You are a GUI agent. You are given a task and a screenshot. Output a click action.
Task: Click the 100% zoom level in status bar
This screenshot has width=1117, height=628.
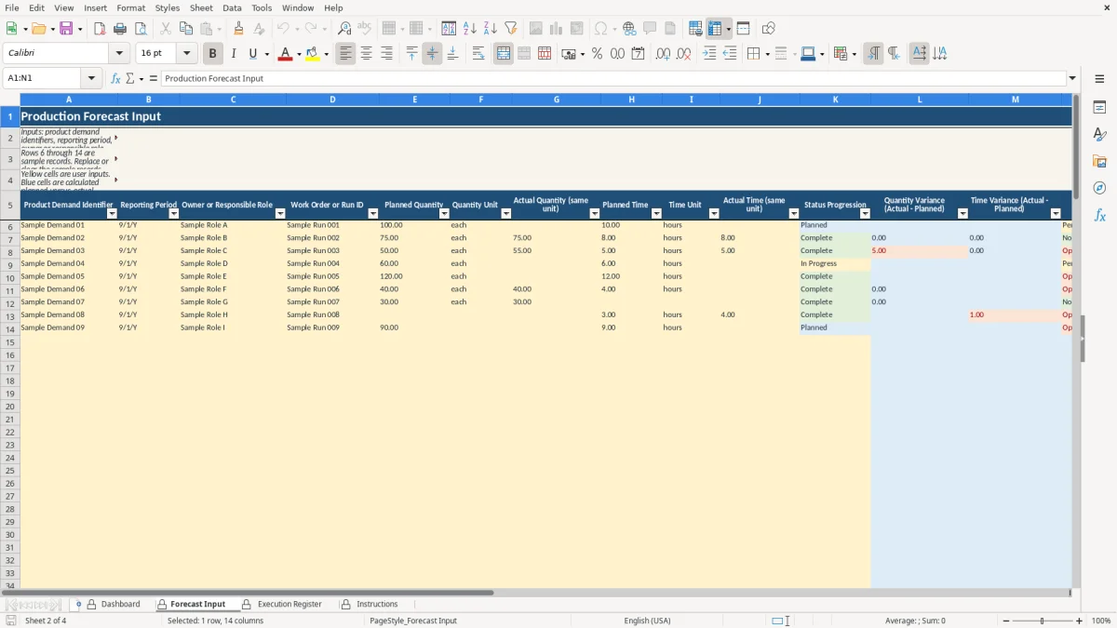pyautogui.click(x=1100, y=621)
